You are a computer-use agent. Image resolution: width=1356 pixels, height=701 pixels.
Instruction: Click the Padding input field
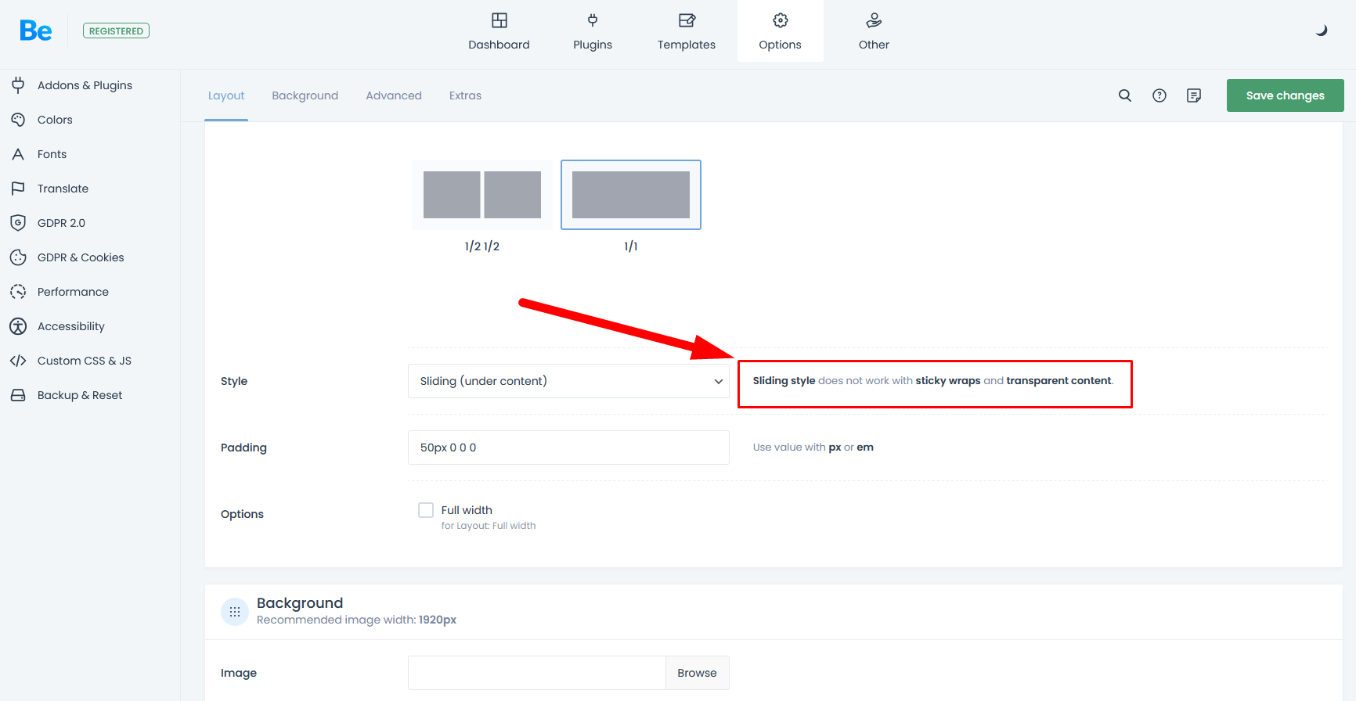pyautogui.click(x=568, y=448)
